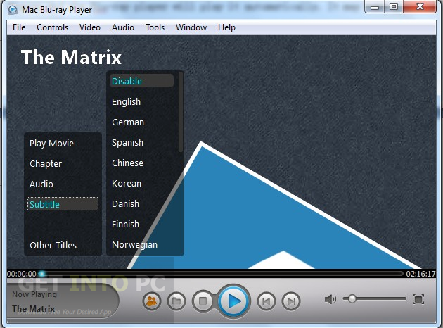Click the total duration 02:16:17 display
The image size is (443, 328).
tap(420, 274)
